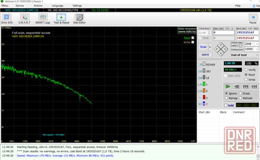Image resolution: width=260 pixels, height=160 pixels.
Task: Open the Help menu
Action: 237,6
